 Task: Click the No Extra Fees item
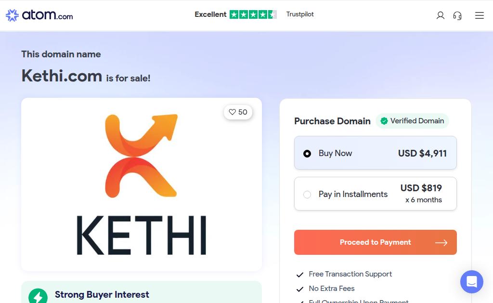coord(331,289)
